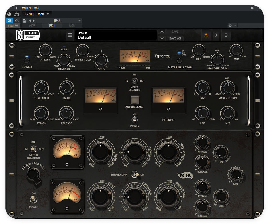The height and width of the screenshot is (224, 269).
Task: Click the preset file icon
Action: tap(24, 21)
